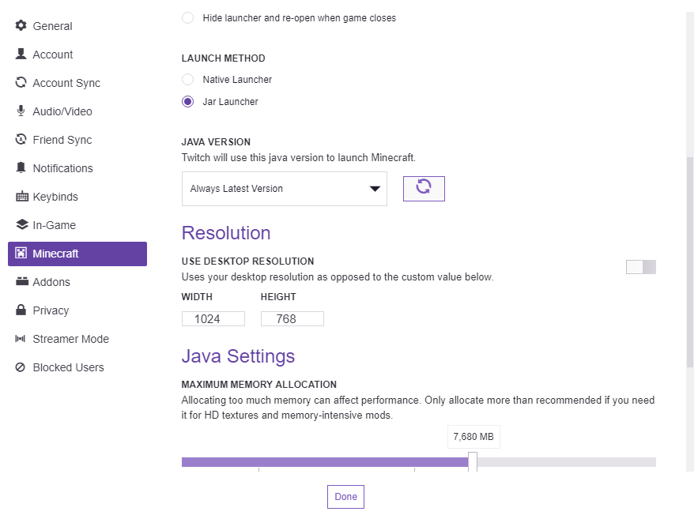Open the Java version dropdown
Screen dimensions: 698x519
[x=285, y=188]
